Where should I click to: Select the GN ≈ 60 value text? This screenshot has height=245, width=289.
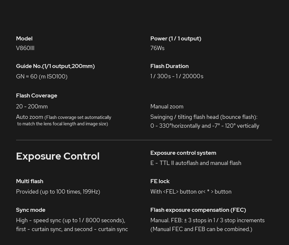tap(41, 77)
